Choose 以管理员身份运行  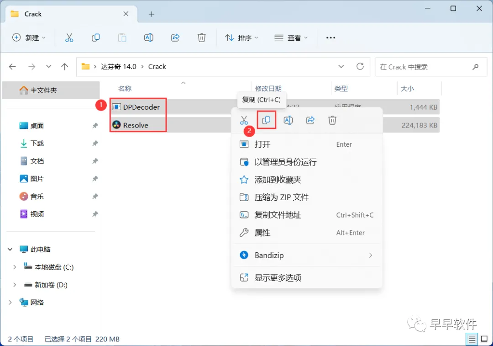pos(307,162)
